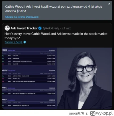The height and width of the screenshot is (116, 114).
Task: Open the 'Otwórz na stronie DeepL.com' link
Action: point(22,17)
